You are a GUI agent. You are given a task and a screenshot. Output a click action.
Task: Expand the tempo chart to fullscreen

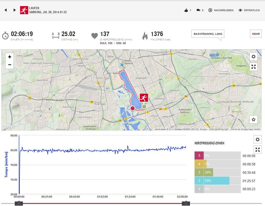(258, 149)
